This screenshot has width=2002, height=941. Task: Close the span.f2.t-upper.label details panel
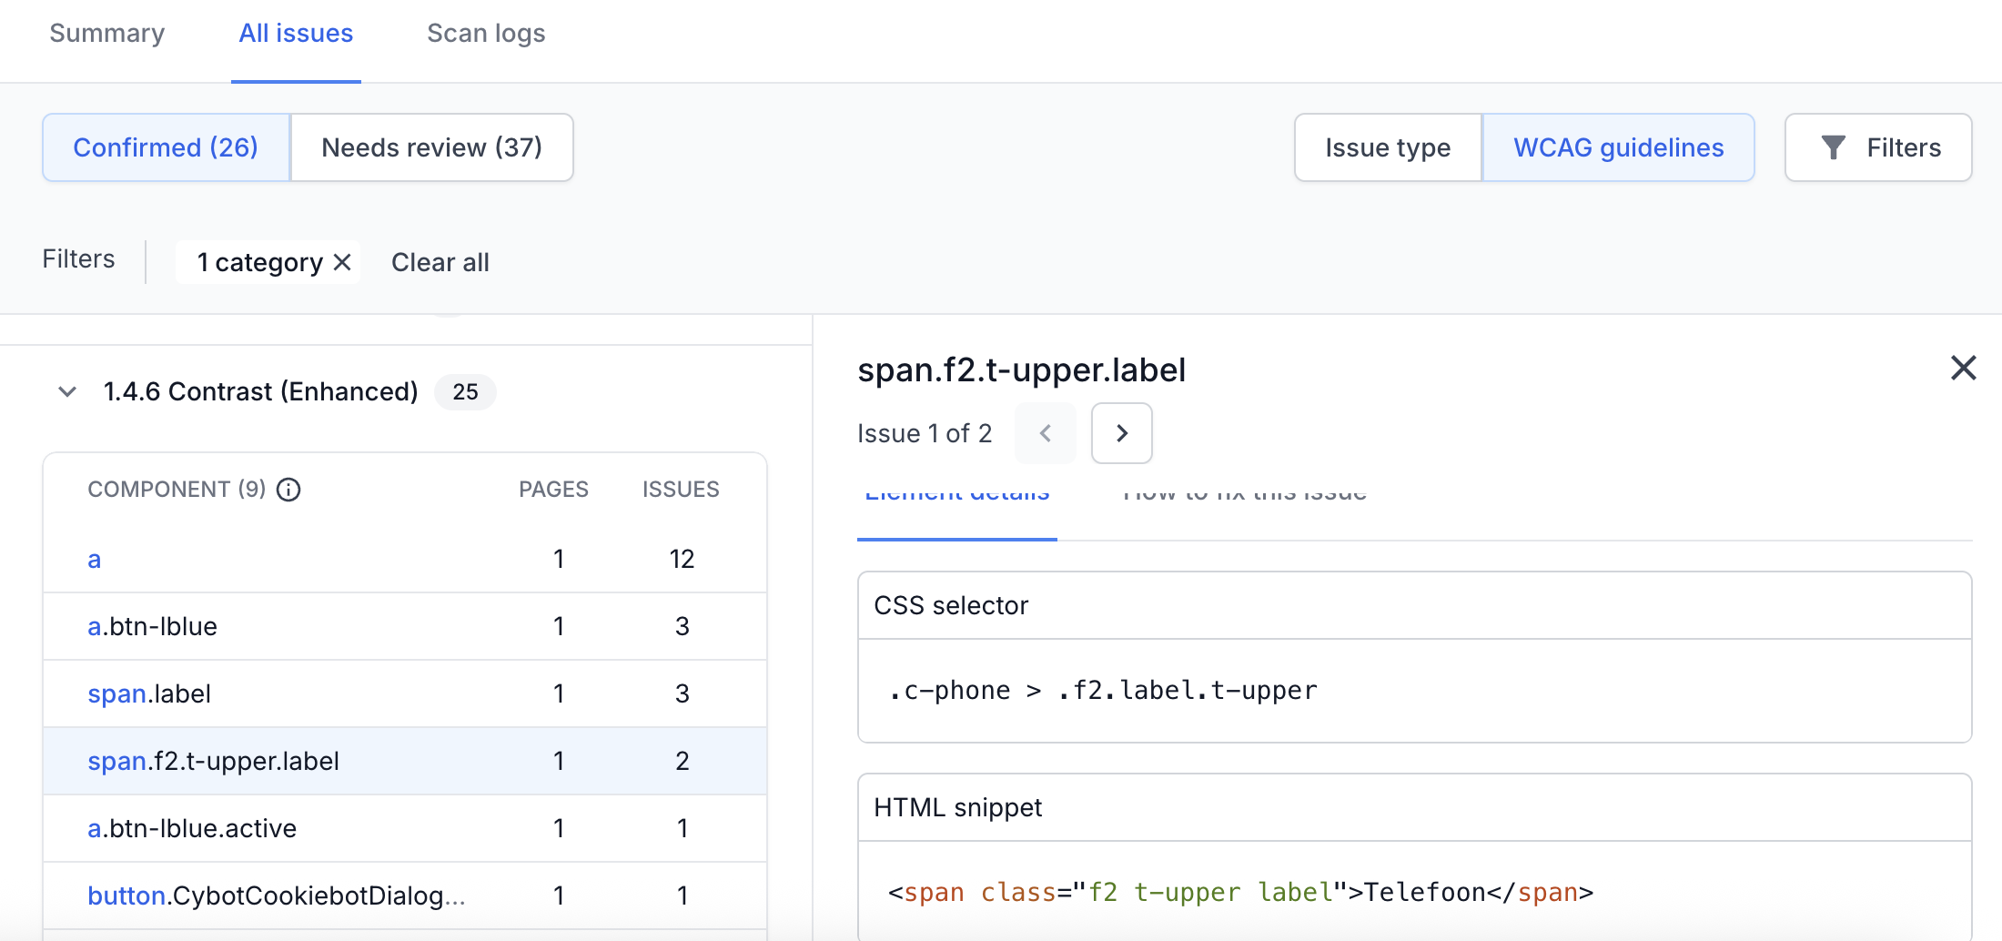(x=1964, y=368)
